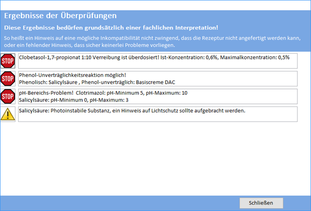311x211 pixels.
Task: Click the stop icon beside Phenol-Unverträglichkeitsreaktion
Action: [8, 79]
